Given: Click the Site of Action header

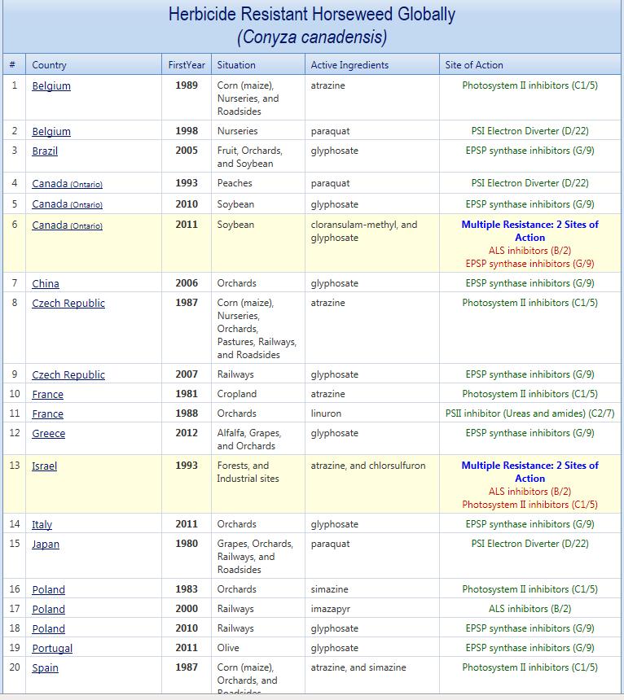Looking at the screenshot, I should click(x=474, y=65).
